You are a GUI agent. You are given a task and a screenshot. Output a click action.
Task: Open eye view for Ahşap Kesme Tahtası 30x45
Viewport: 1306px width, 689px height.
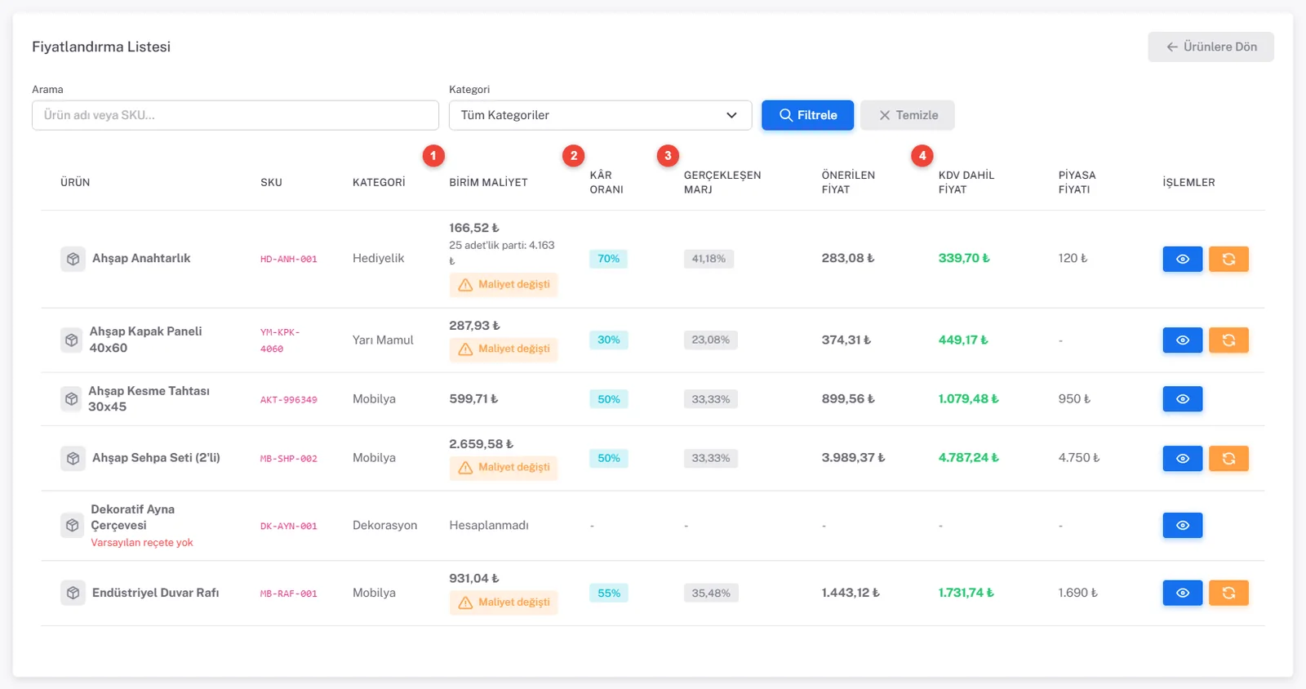(1182, 399)
